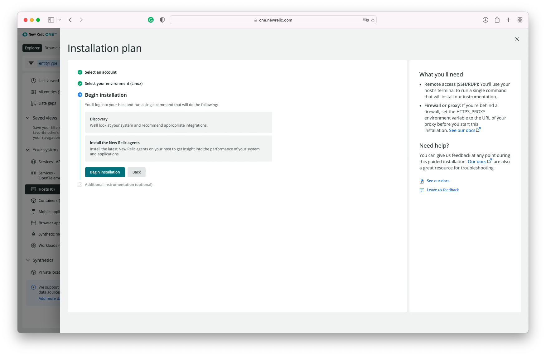546x356 pixels.
Task: Click Install the New Relic agents card
Action: pos(179,149)
